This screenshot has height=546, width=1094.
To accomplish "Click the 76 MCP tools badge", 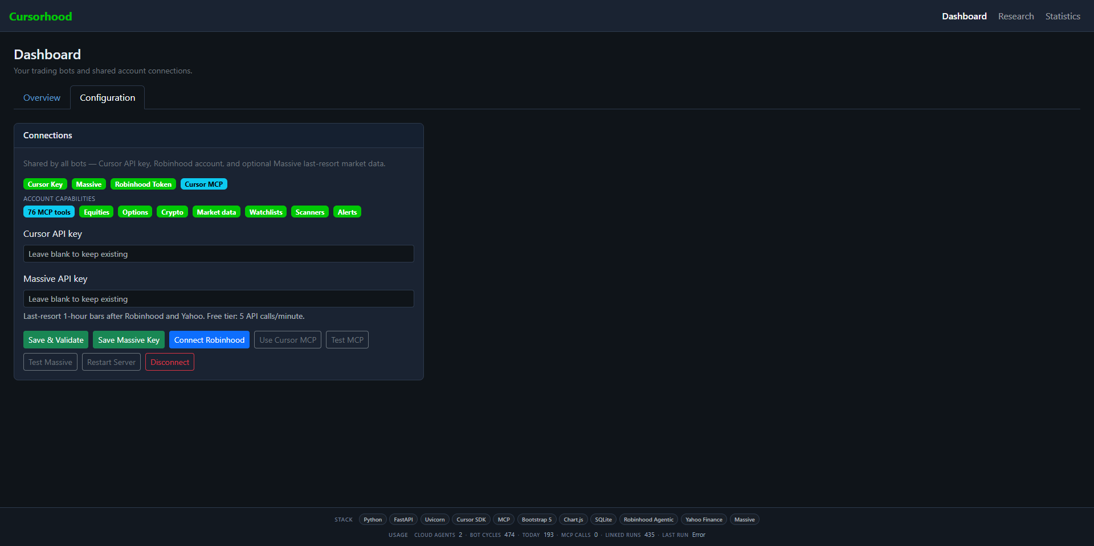I will [x=49, y=212].
